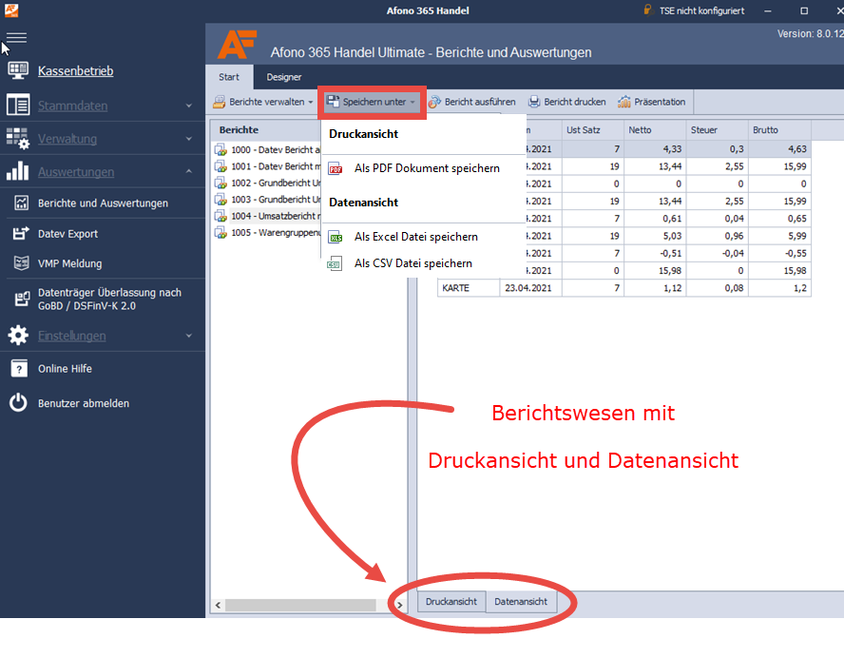Click the horizontal scrollbar thumb under reports
The image size is (844, 658).
(300, 606)
